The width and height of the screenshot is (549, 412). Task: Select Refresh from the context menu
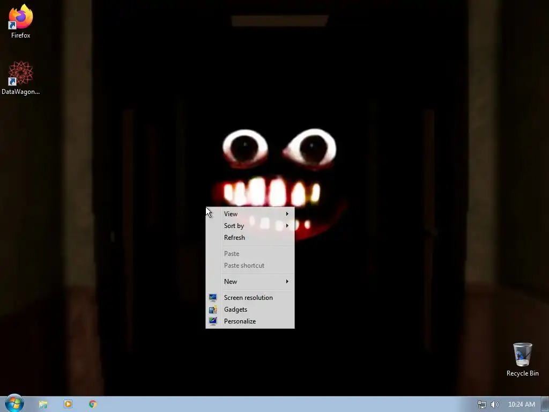coord(250,238)
